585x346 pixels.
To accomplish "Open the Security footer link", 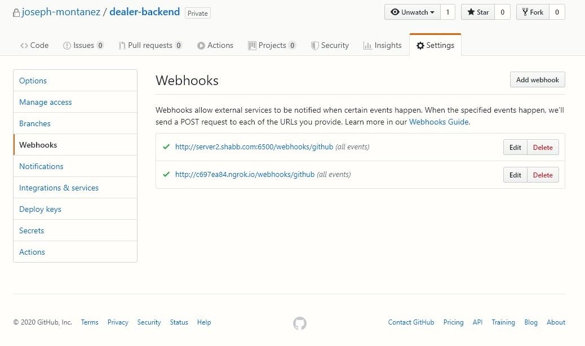I will pyautogui.click(x=149, y=322).
